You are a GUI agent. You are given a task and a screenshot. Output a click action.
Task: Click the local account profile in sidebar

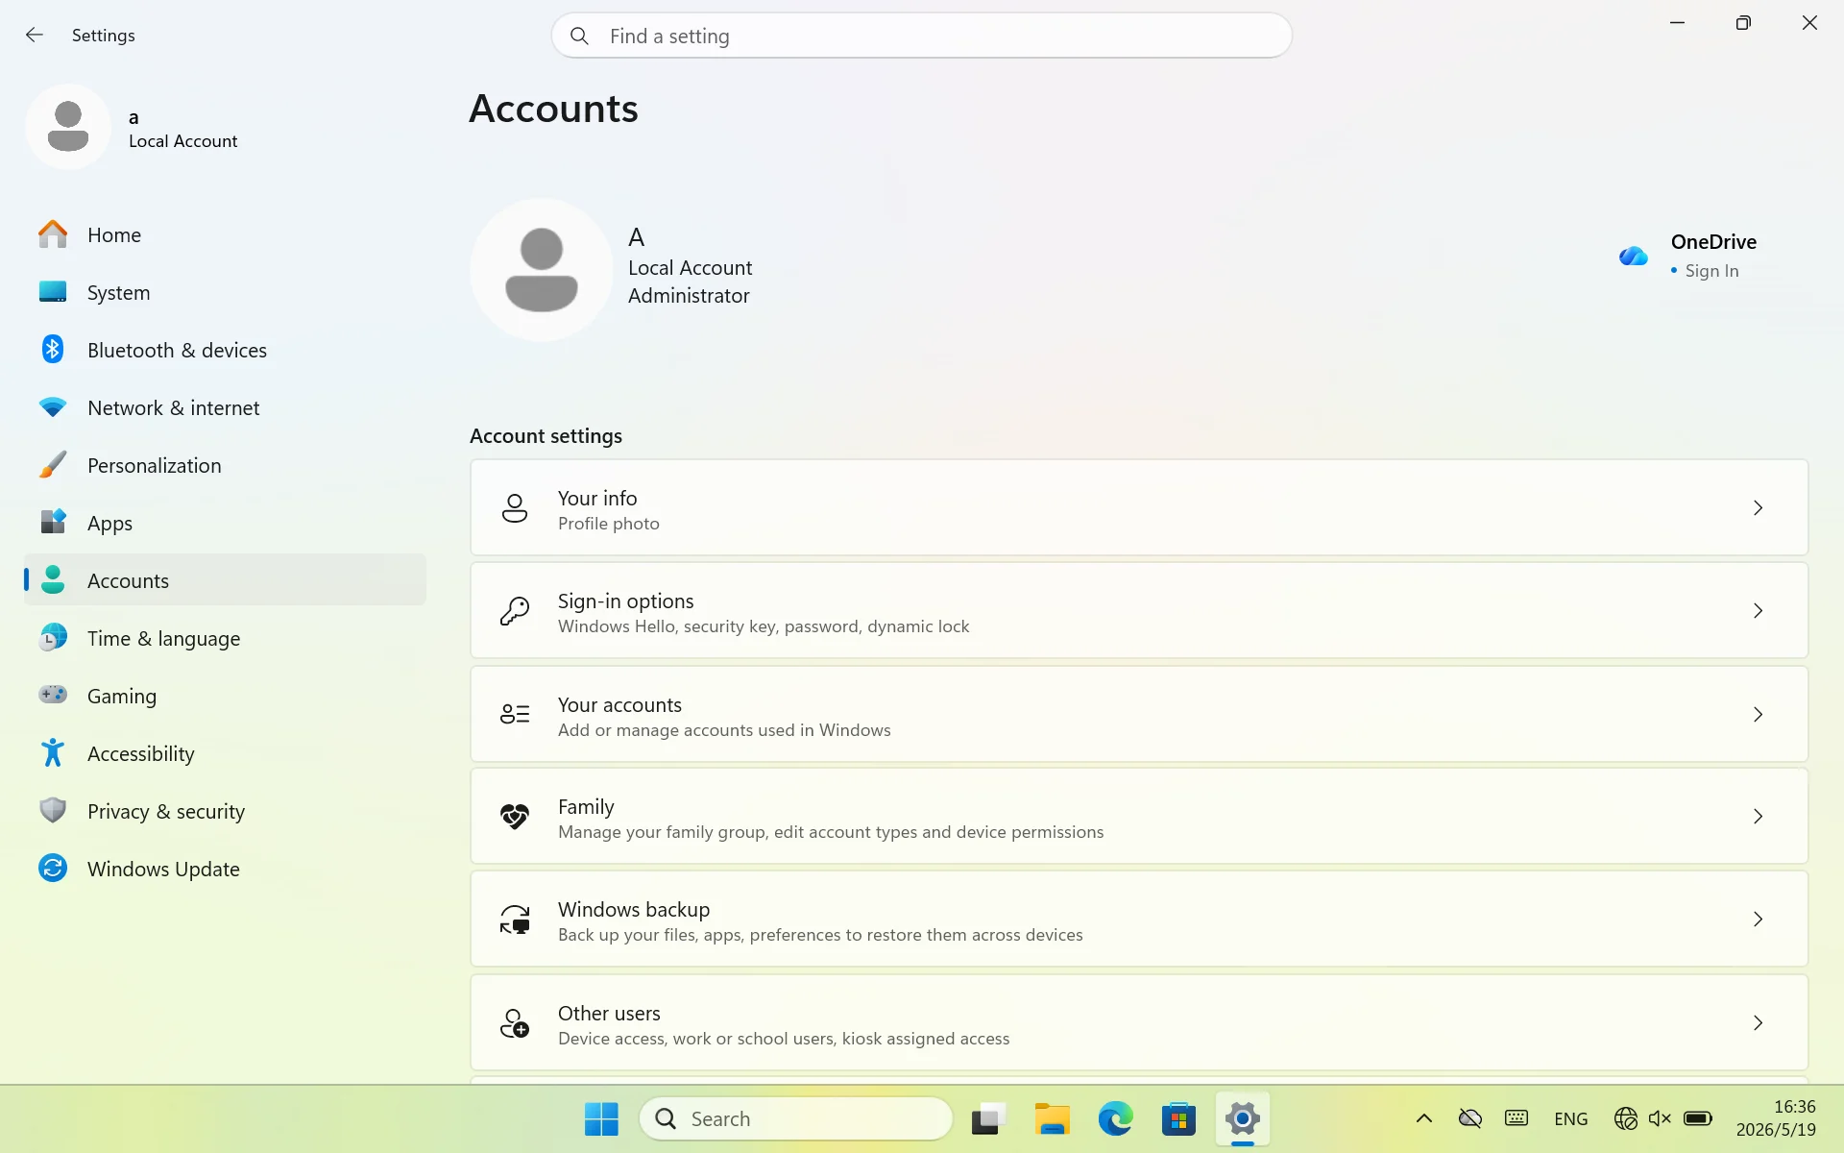point(134,128)
